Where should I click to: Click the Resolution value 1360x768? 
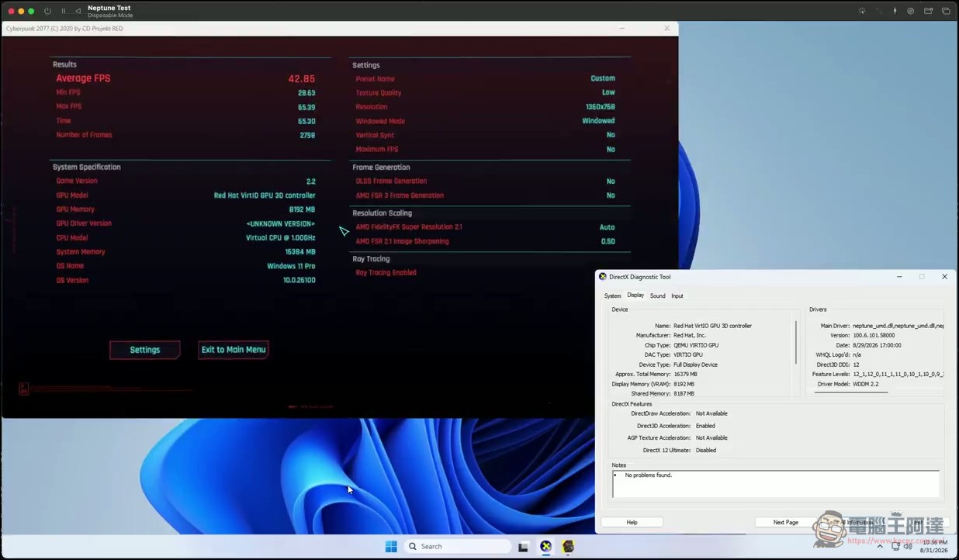pos(600,107)
